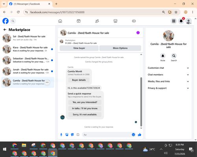This screenshot has height=157, width=197.
Task: Click the message text input field
Action: pyautogui.click(x=107, y=135)
